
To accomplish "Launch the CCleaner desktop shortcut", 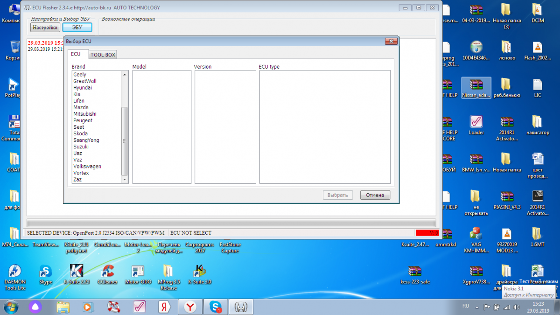I will click(x=107, y=274).
